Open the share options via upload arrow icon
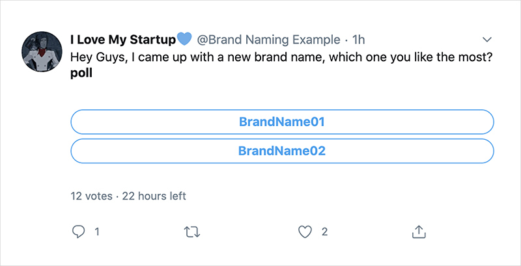 [x=419, y=232]
